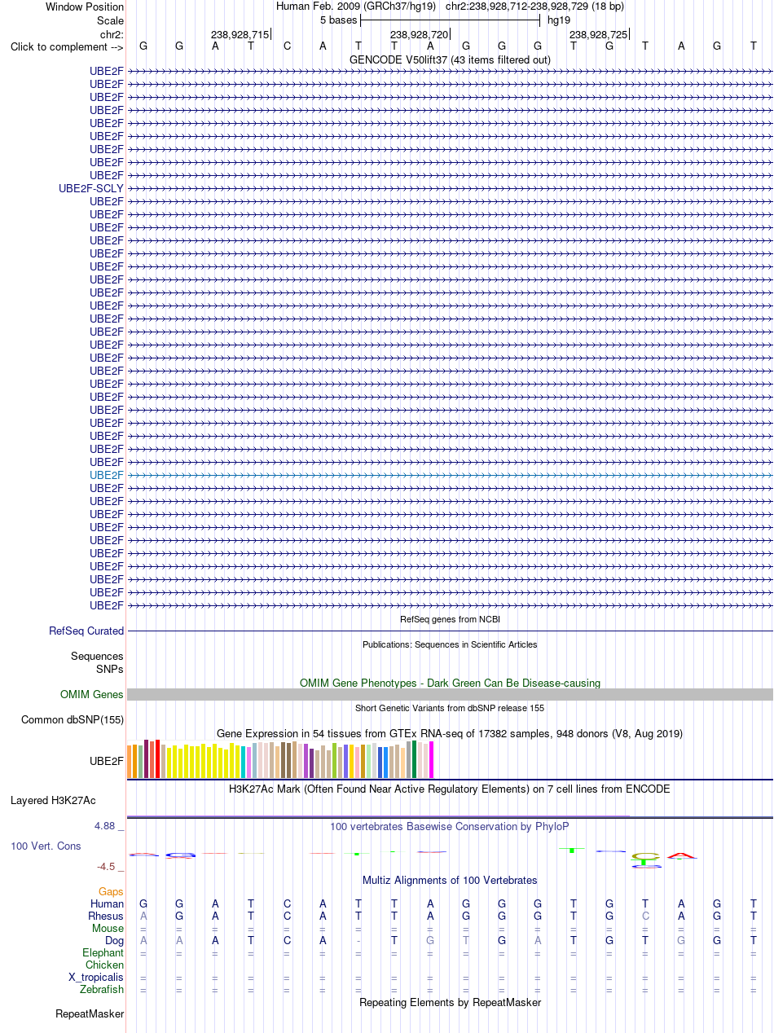
Task: Click the hg19 text beside scale bar
Action: point(559,20)
